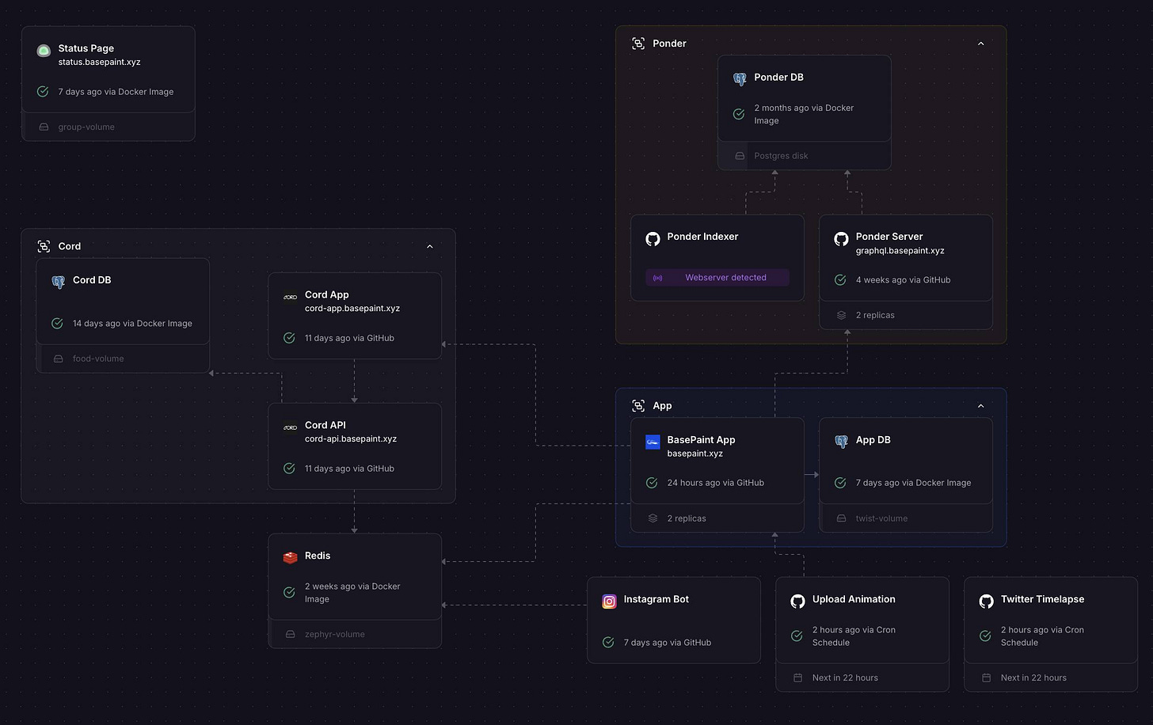Click the Postgres disk volume icon
The image size is (1153, 725).
[x=740, y=156]
